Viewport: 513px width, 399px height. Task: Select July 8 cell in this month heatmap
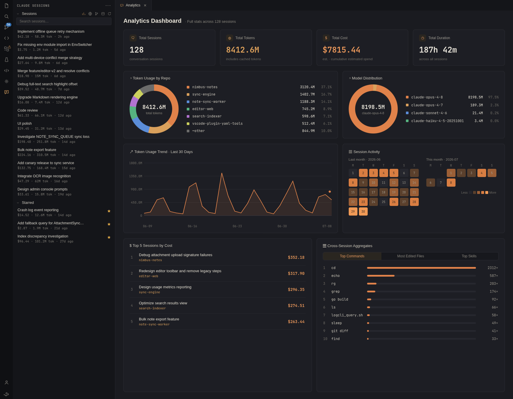[x=451, y=183]
